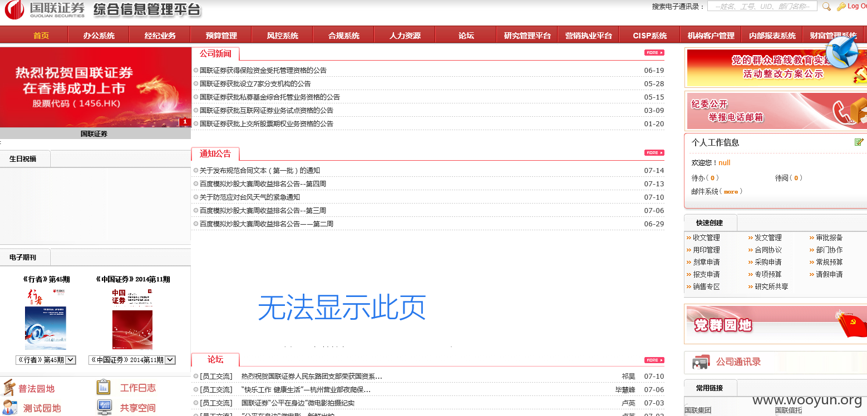
Task: Click MORE button in 论坛 section
Action: [x=654, y=360]
